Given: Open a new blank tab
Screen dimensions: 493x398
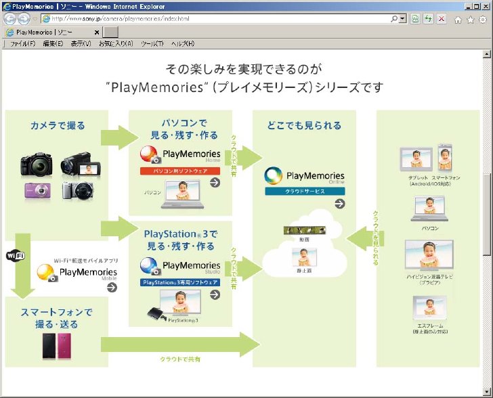Looking at the screenshot, I should (x=110, y=32).
